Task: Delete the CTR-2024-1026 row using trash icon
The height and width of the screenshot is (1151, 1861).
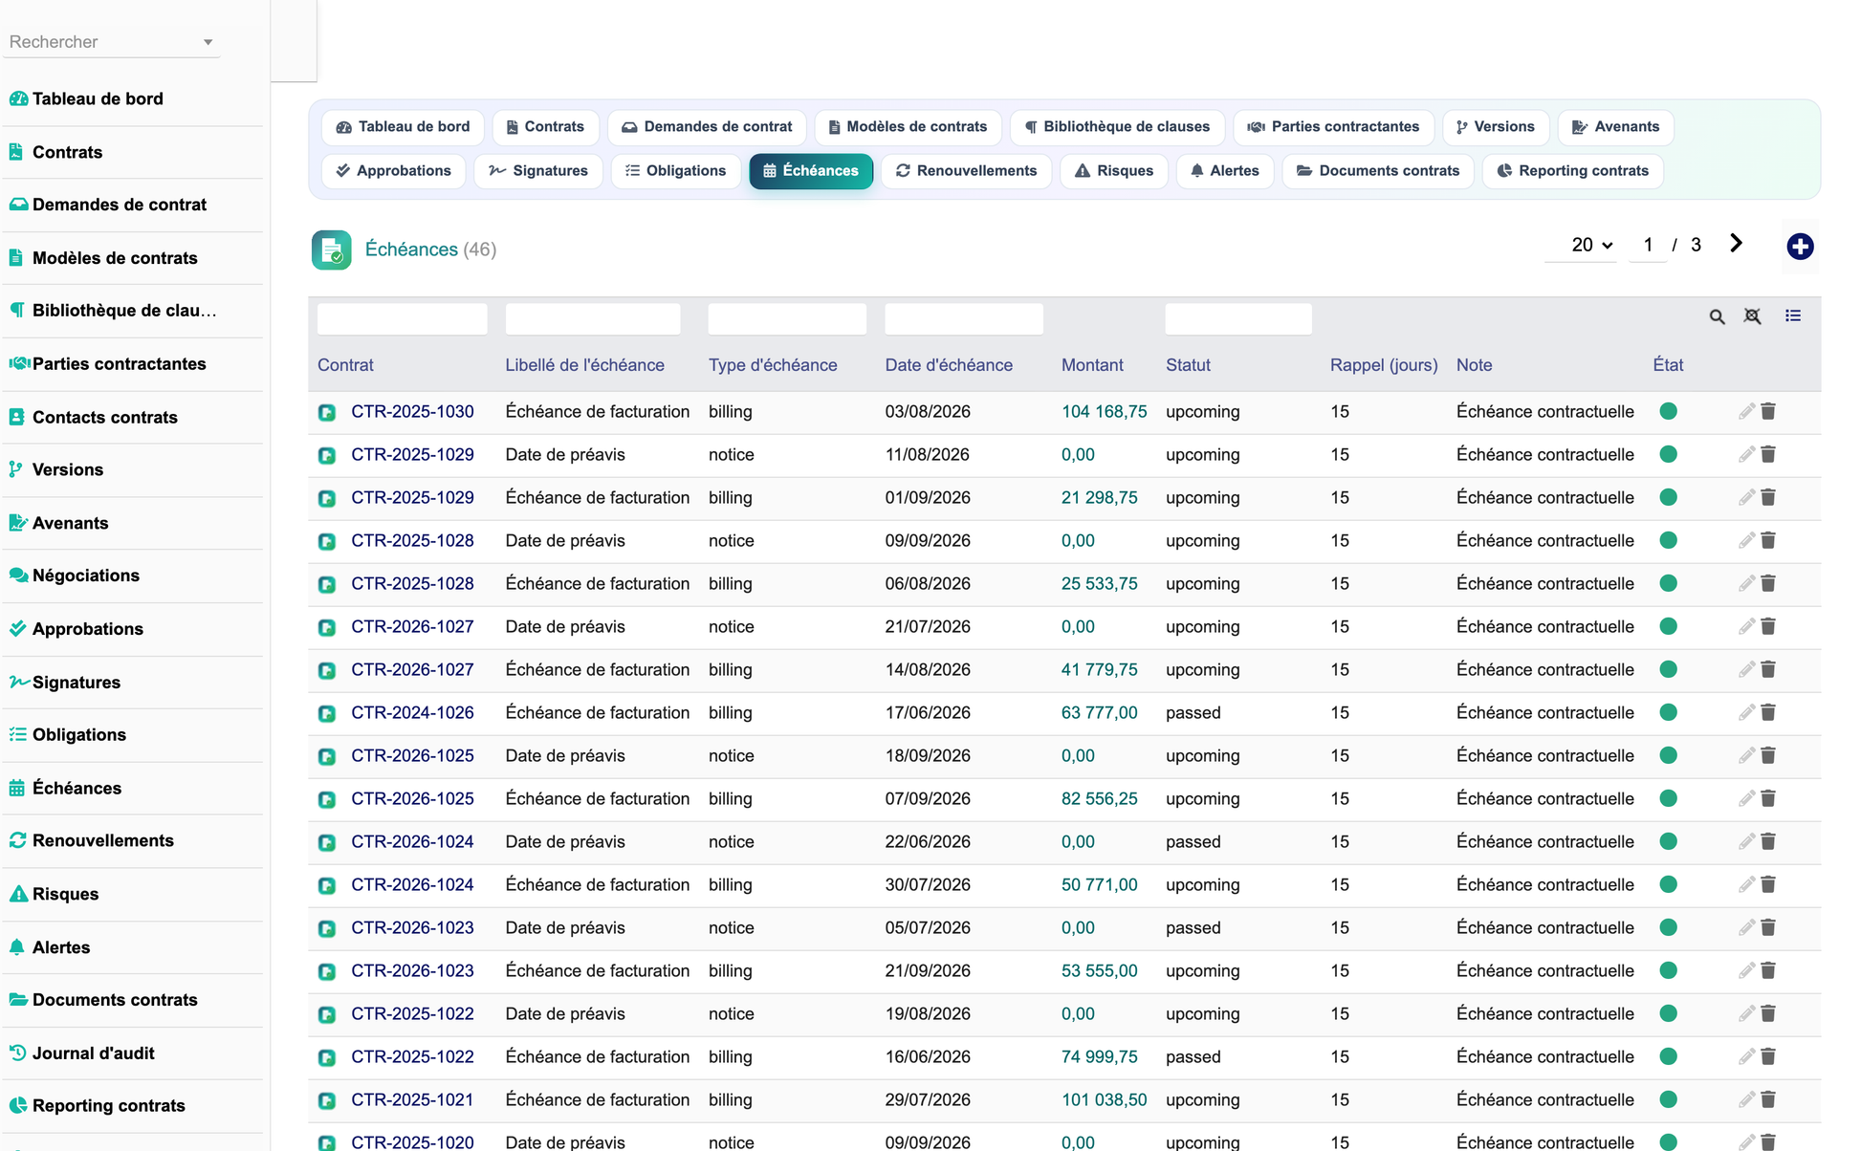Action: (1768, 712)
